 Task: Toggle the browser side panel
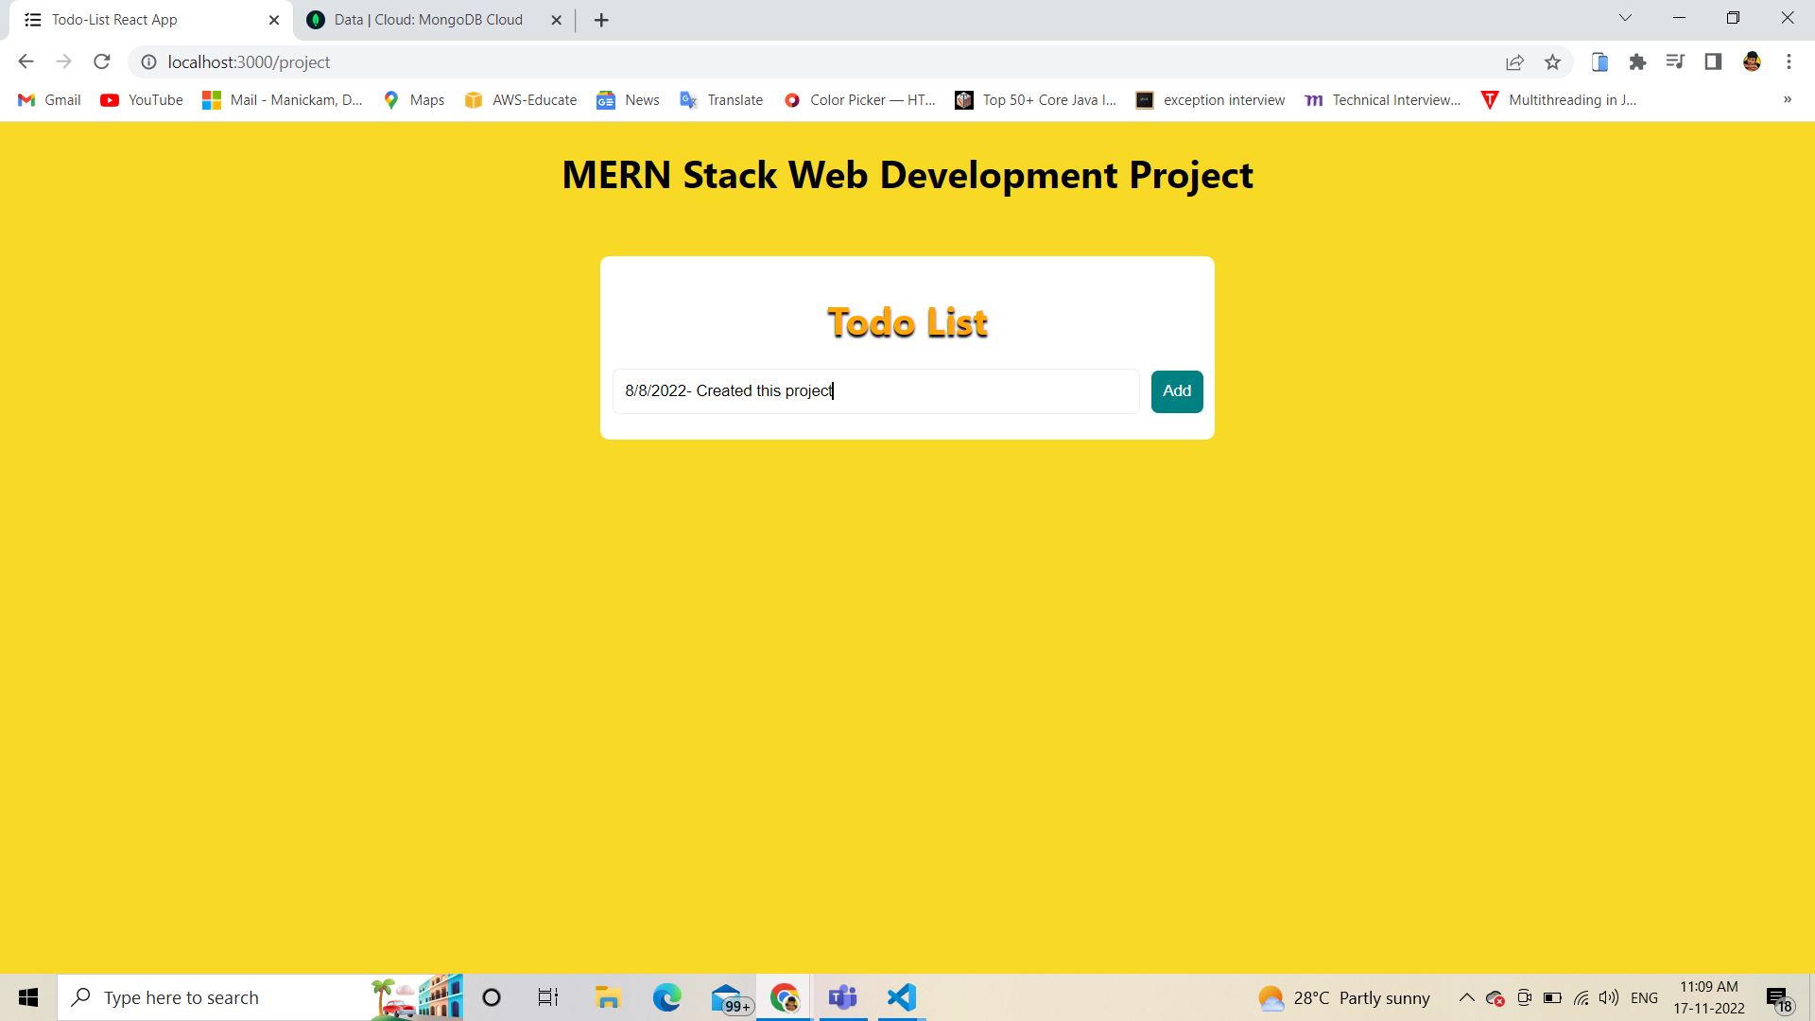(x=1714, y=61)
